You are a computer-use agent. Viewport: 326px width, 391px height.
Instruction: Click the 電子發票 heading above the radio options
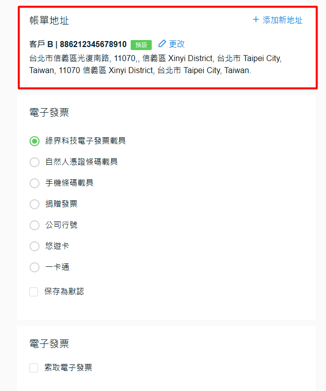tap(49, 113)
